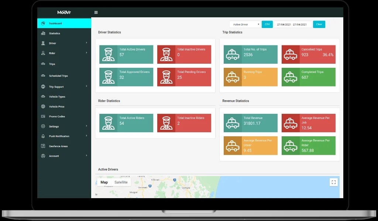Click driver icon on Total Inactive Drivers card

click(166, 55)
